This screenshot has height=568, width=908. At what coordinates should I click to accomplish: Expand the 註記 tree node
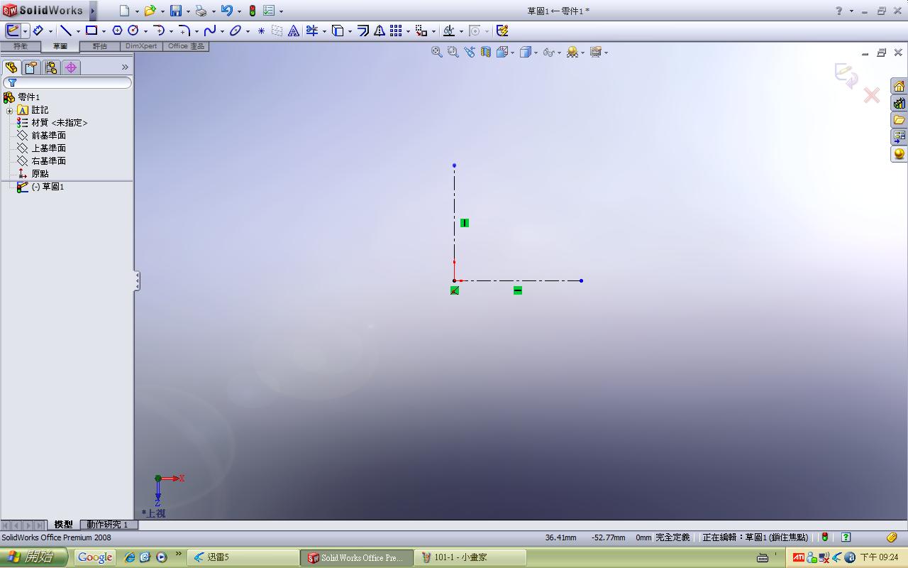pos(9,110)
